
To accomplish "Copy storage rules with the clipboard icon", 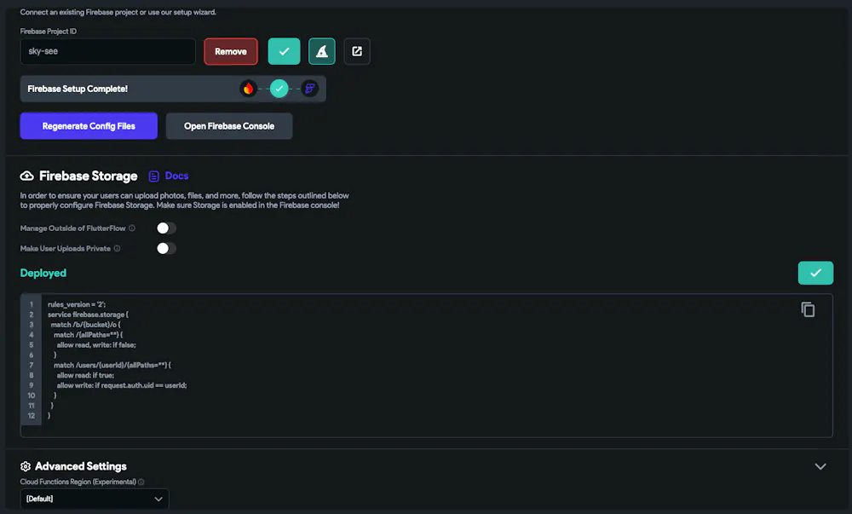I will (808, 309).
